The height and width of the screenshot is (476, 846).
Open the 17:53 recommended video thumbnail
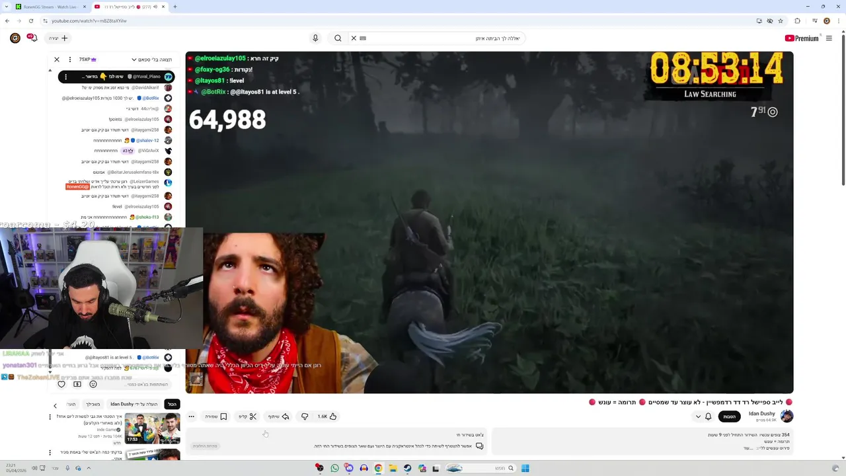click(x=153, y=428)
